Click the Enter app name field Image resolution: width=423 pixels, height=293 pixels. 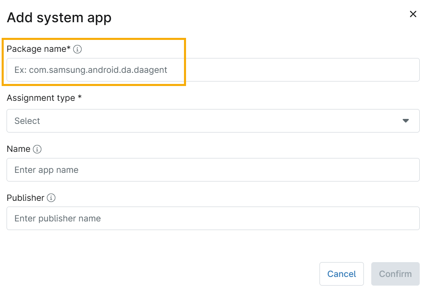[213, 170]
